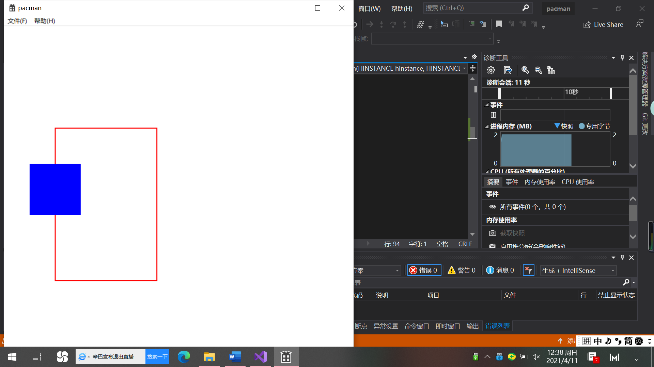Screen dimensions: 654x367
Task: Toggle 警告 0 filter
Action: point(462,270)
